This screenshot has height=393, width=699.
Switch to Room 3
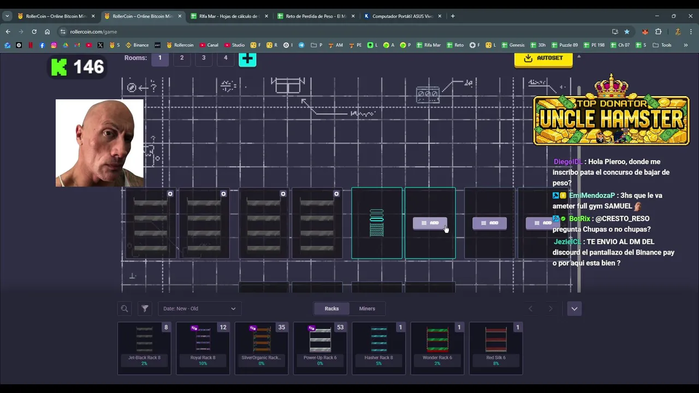point(204,57)
